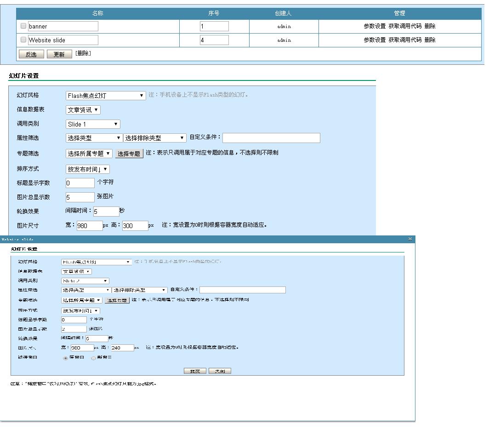Click the width input showing 980 on main page
Image resolution: width=489 pixels, height=435 pixels.
(90, 226)
